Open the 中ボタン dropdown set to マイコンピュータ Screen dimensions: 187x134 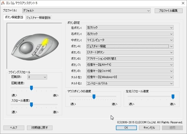pyautogui.click(x=130, y=40)
